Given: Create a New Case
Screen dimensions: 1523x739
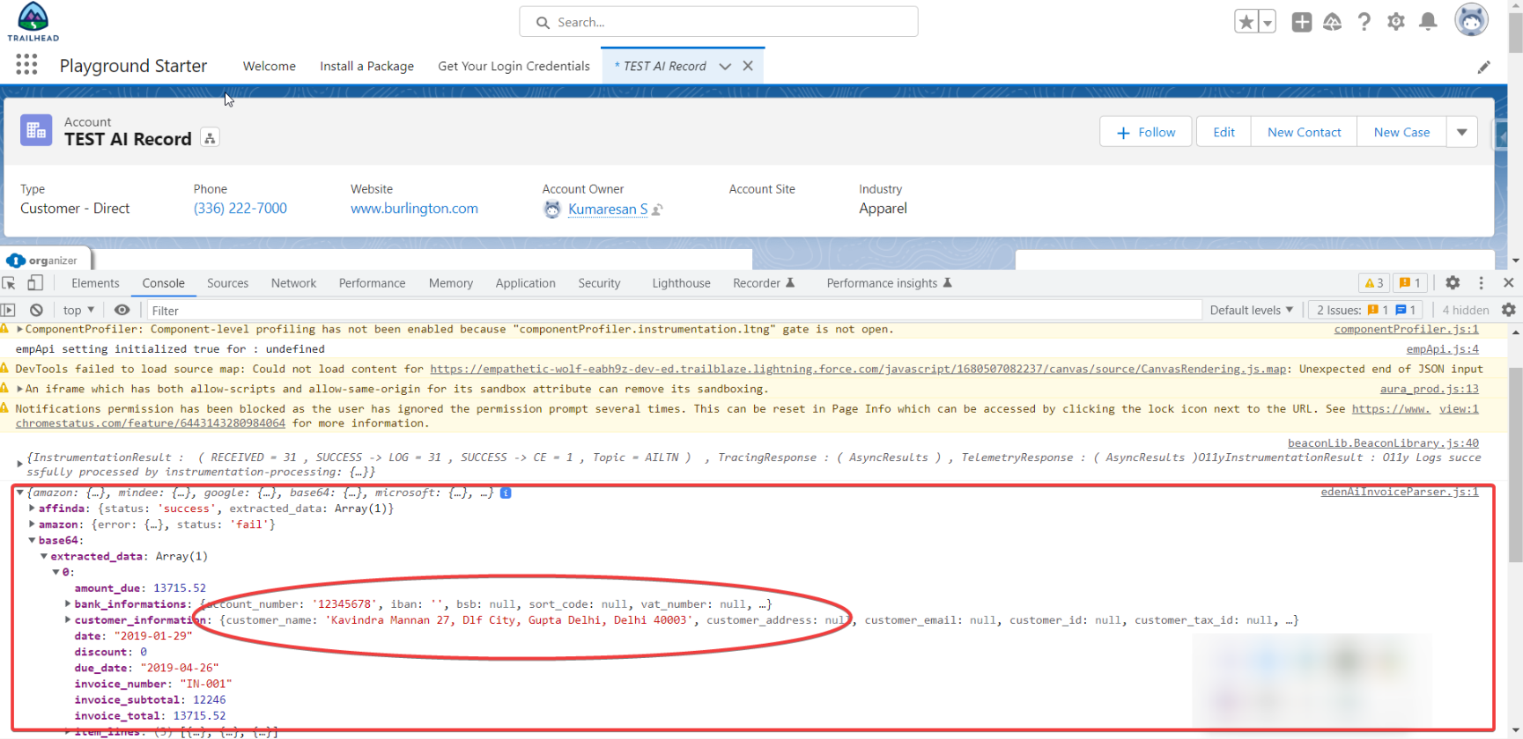Looking at the screenshot, I should tap(1401, 132).
